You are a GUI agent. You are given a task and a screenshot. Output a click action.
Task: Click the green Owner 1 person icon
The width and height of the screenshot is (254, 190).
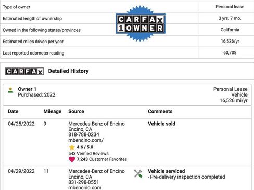[x=10, y=90]
